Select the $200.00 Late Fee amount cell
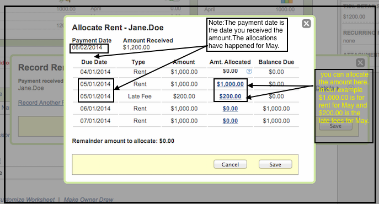Viewport: 379px width, 204px height. click(184, 96)
